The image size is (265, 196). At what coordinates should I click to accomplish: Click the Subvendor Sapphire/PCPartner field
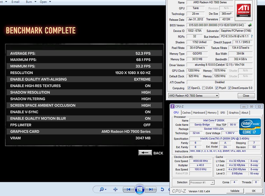(x=236, y=31)
